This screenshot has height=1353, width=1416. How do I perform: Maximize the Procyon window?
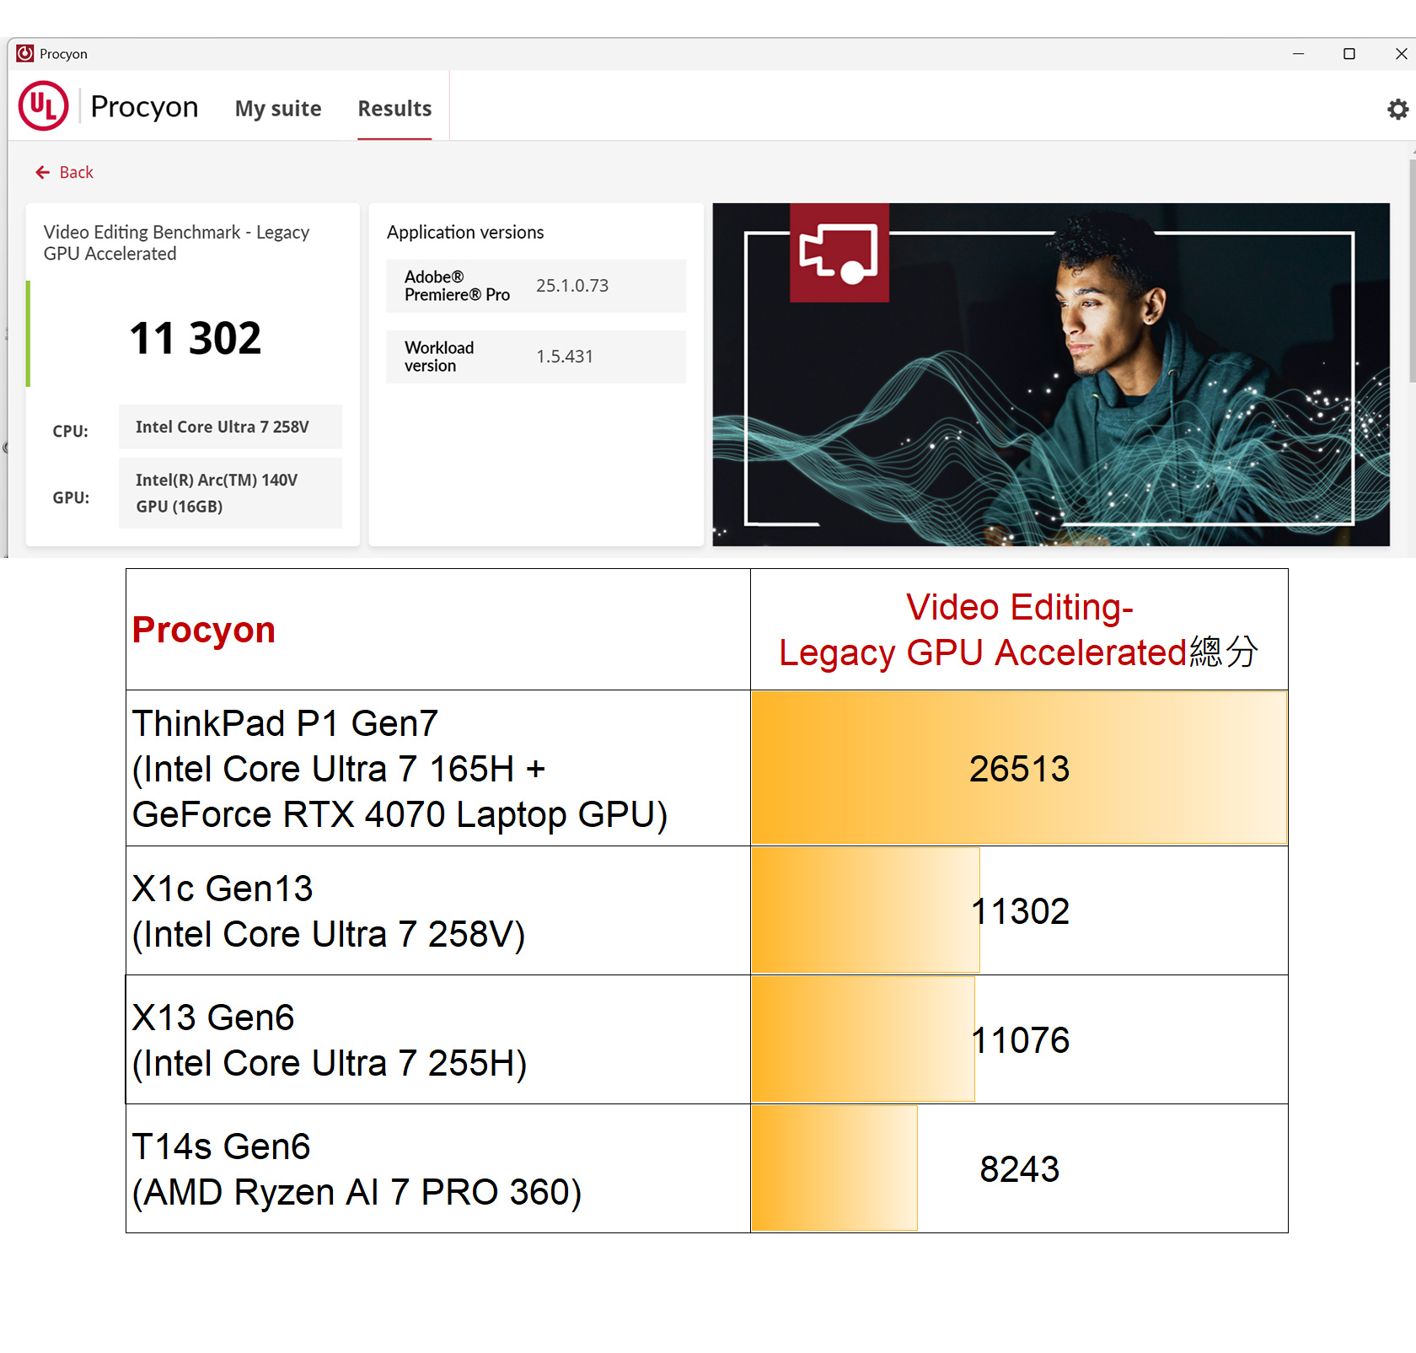click(x=1349, y=54)
